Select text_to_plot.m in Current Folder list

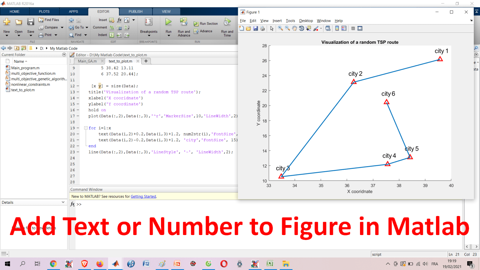point(23,90)
